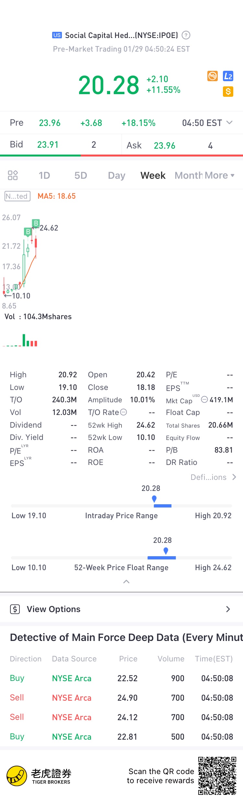
Task: Tap the question mark help icon
Action: pos(186,35)
